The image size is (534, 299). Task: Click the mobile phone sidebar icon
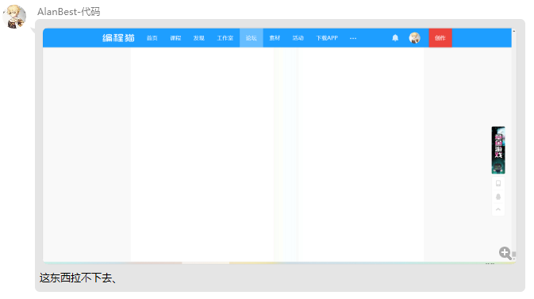[498, 183]
